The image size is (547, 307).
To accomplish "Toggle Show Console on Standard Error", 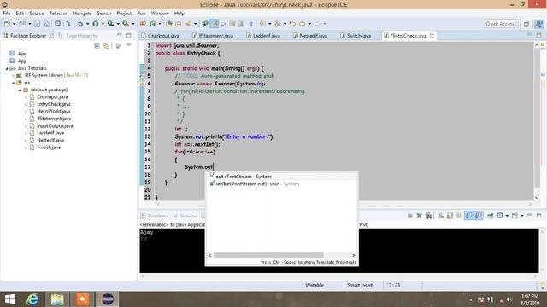I will click(x=478, y=216).
